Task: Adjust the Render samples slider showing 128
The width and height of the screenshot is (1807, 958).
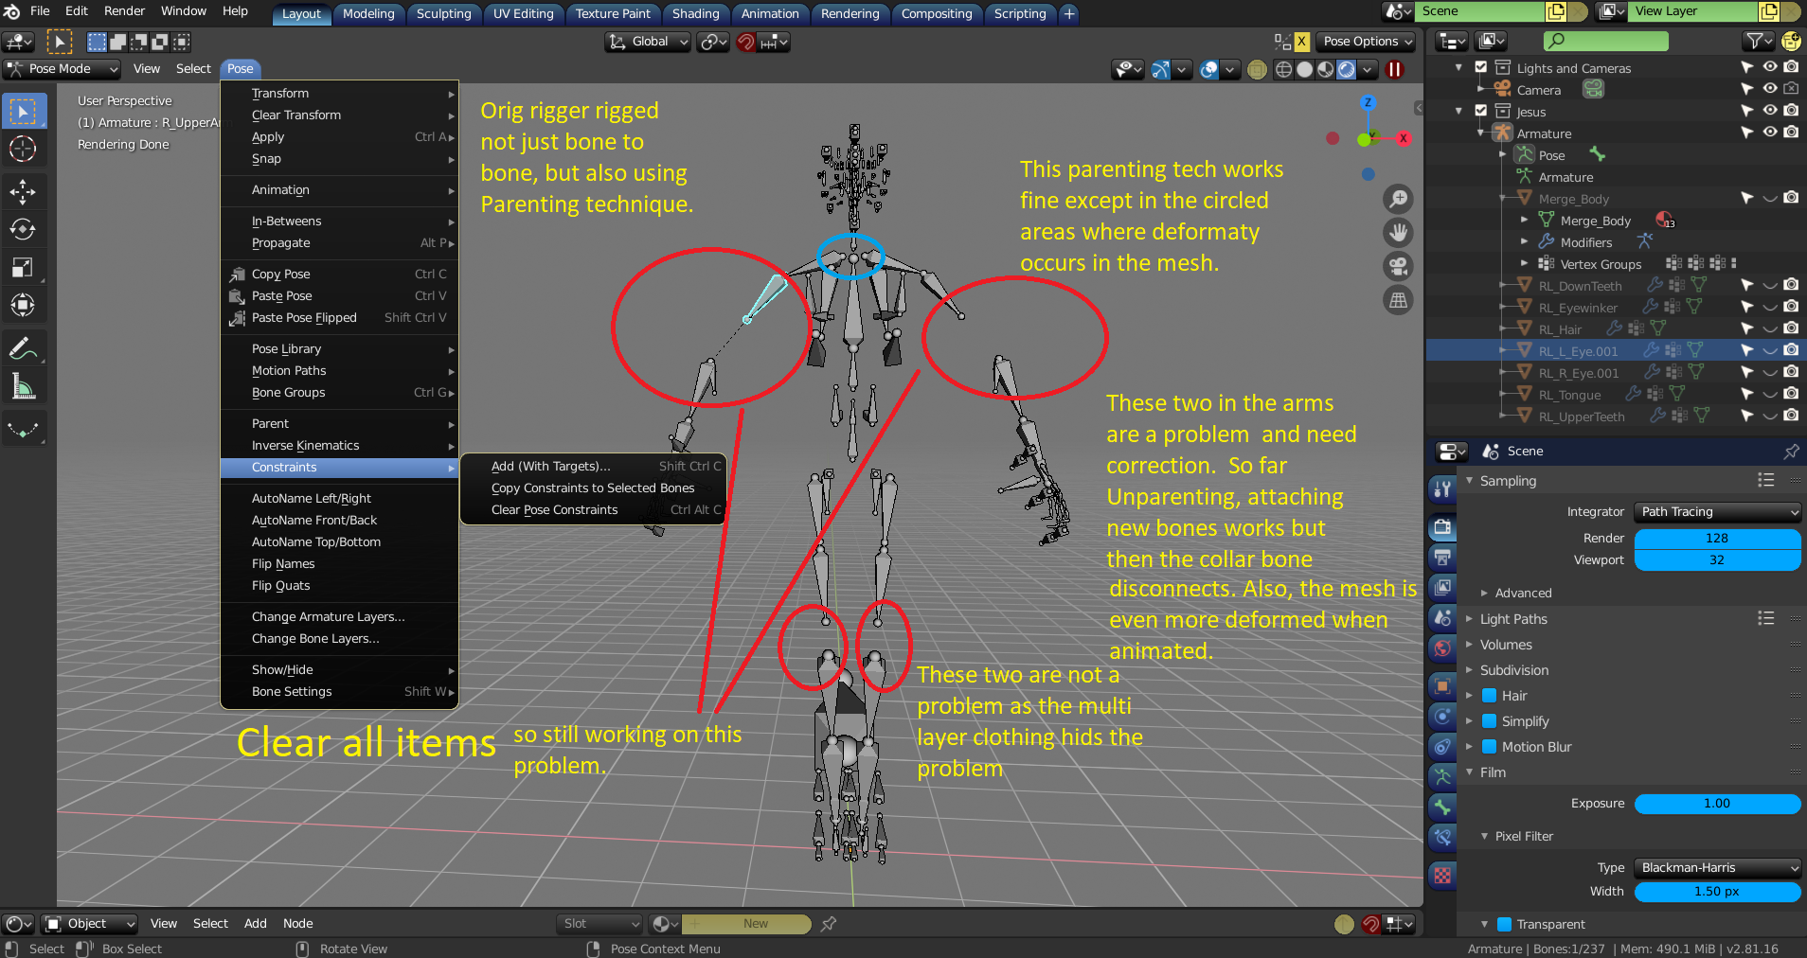Action: point(1716,537)
